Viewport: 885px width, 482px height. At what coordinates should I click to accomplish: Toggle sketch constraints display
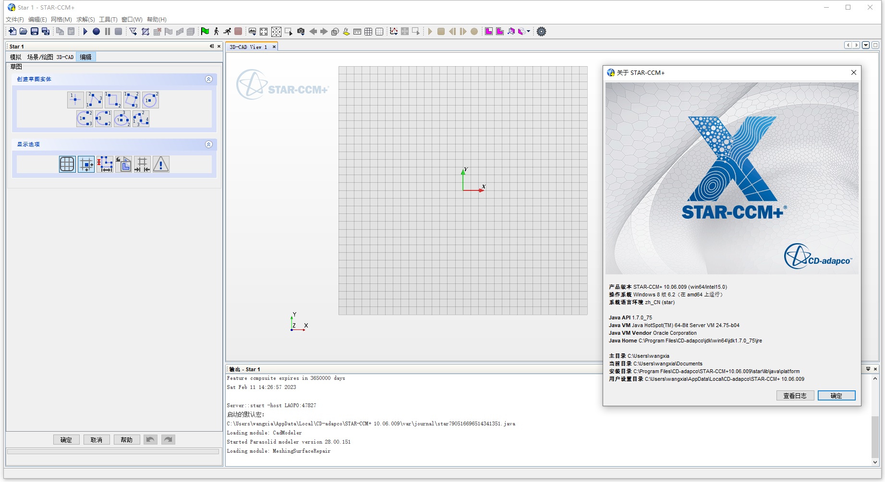[142, 165]
